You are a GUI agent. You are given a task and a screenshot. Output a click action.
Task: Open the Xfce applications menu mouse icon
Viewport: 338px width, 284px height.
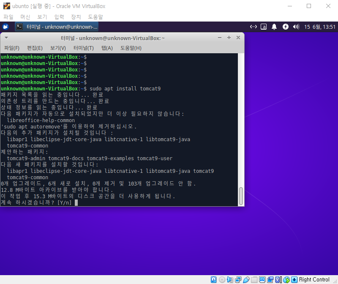click(x=5, y=27)
